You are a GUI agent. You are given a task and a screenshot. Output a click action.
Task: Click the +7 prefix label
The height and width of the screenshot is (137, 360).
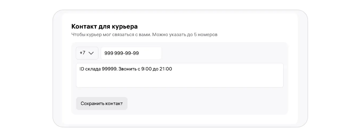coord(82,53)
